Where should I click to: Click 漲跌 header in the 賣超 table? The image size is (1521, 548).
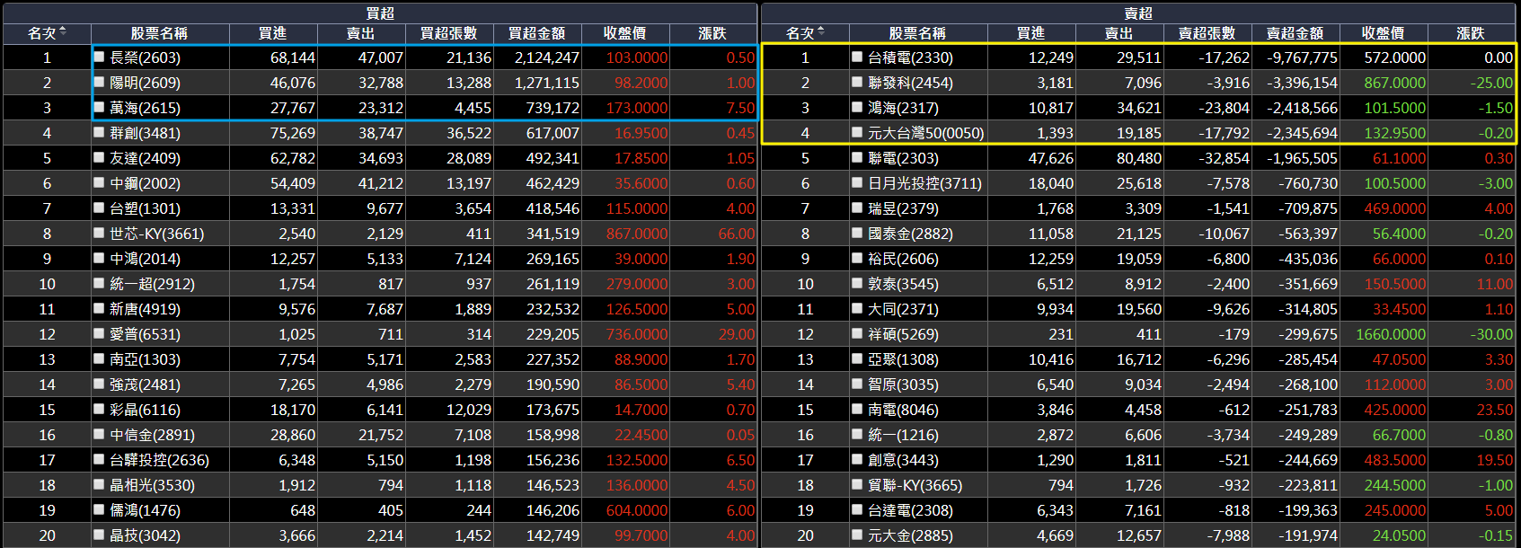tap(1471, 33)
